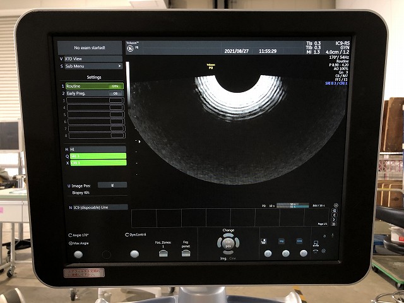The width and height of the screenshot is (404, 303).
Task: Click the P1 print button
Action: [268, 254]
